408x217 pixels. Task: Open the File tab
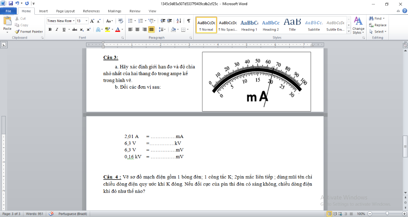pos(8,11)
